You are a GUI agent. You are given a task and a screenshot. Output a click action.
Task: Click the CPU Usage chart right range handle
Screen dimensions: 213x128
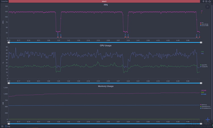pyautogui.click(x=201, y=83)
